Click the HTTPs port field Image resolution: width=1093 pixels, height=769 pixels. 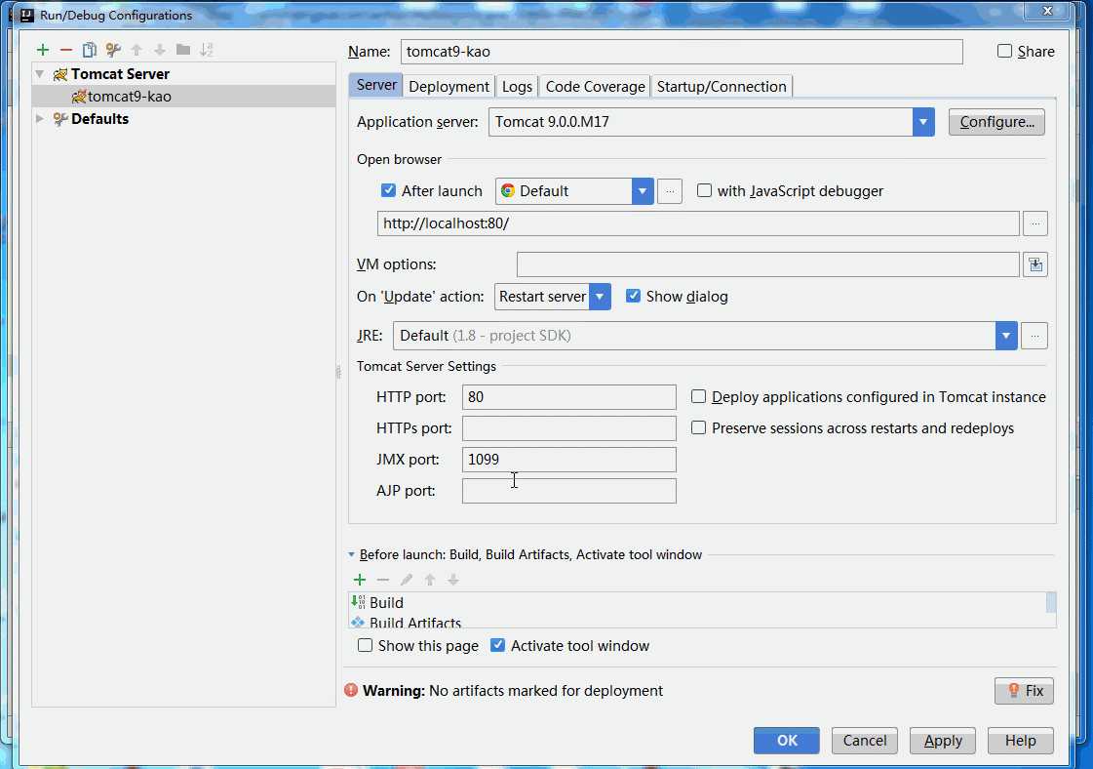tap(568, 428)
